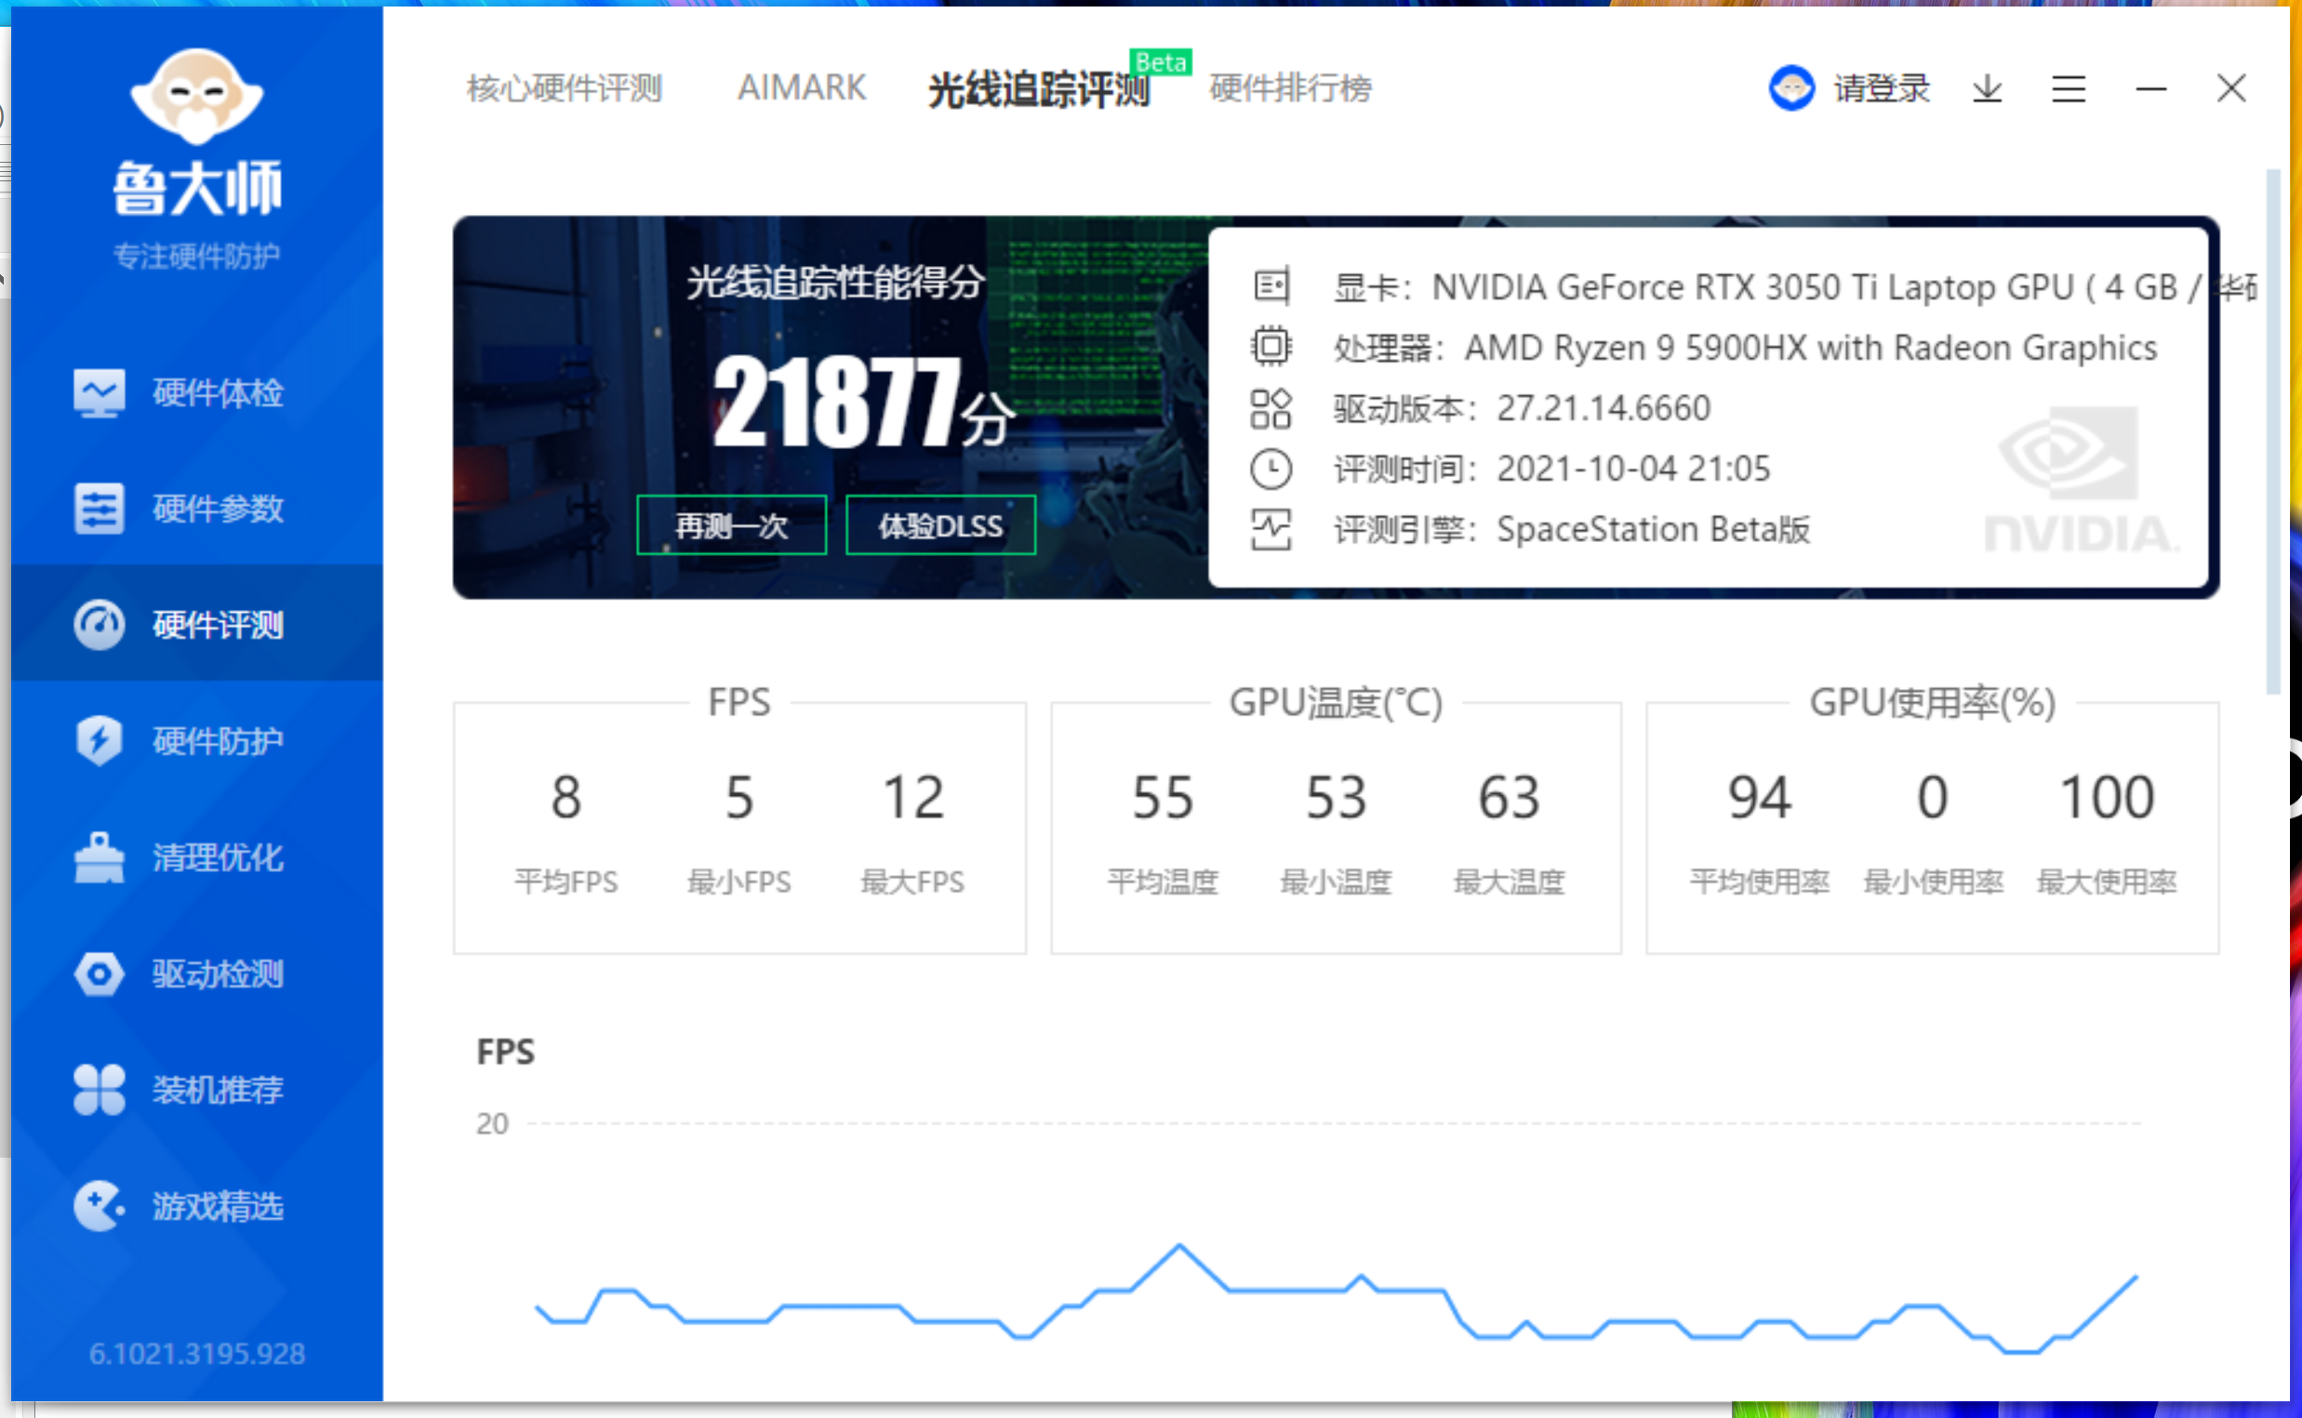Viewport: 2302px width, 1418px height.
Task: Open 驱动检测 driver detection icon
Action: click(99, 974)
